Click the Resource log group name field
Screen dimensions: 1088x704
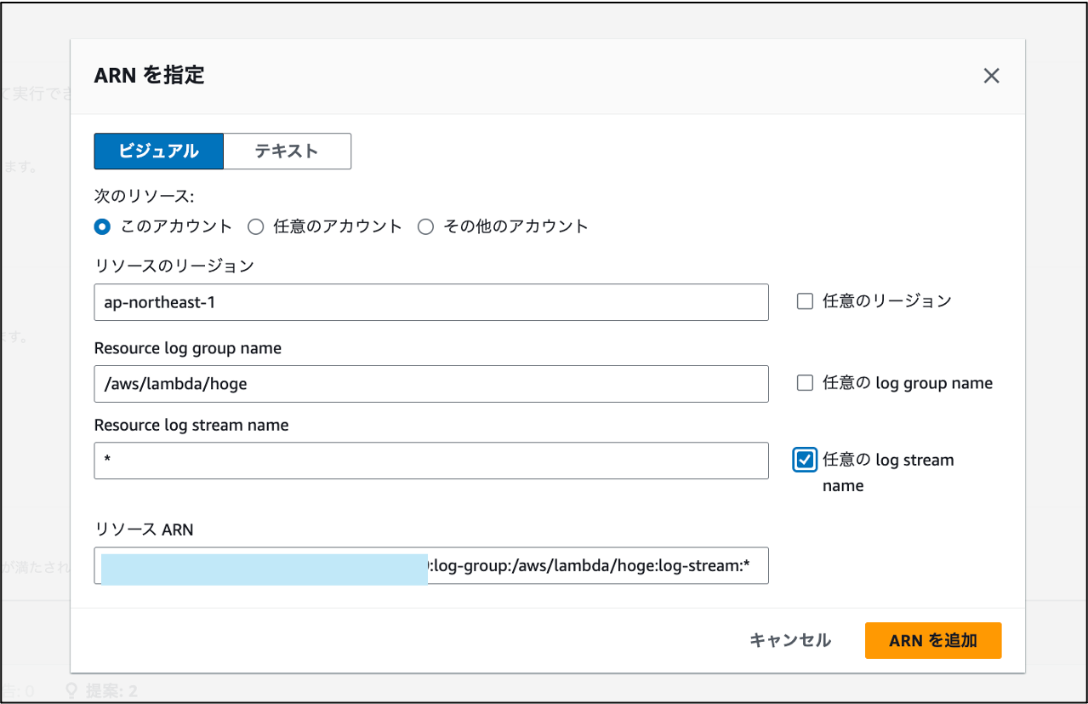430,384
